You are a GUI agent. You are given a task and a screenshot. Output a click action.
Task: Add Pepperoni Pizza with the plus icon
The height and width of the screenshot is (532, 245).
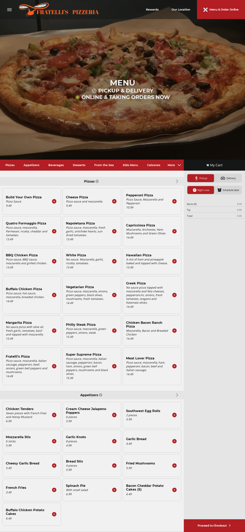(x=174, y=201)
